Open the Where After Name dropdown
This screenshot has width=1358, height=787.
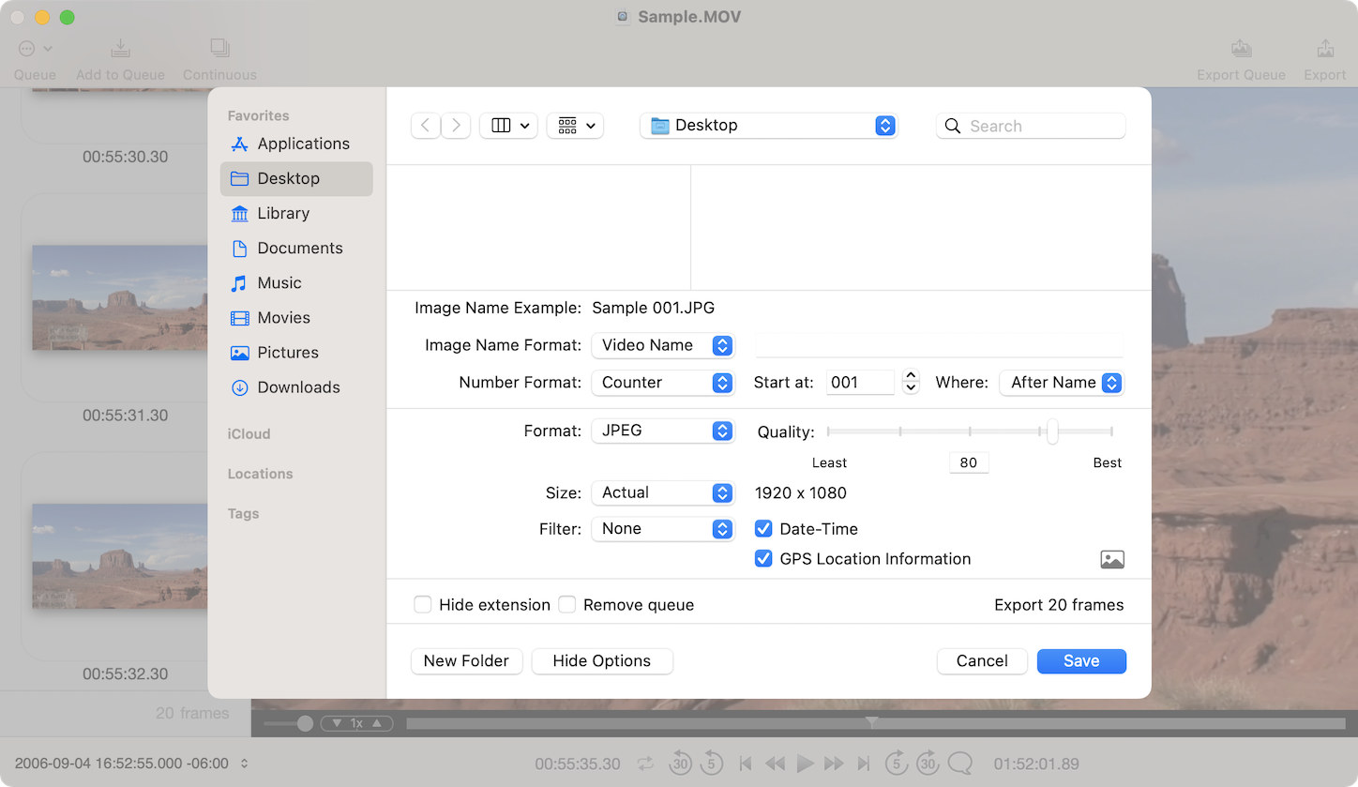tap(1061, 383)
